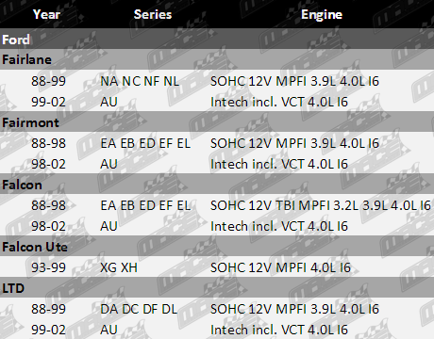Click the Series column header
This screenshot has width=434, height=339.
153,14
